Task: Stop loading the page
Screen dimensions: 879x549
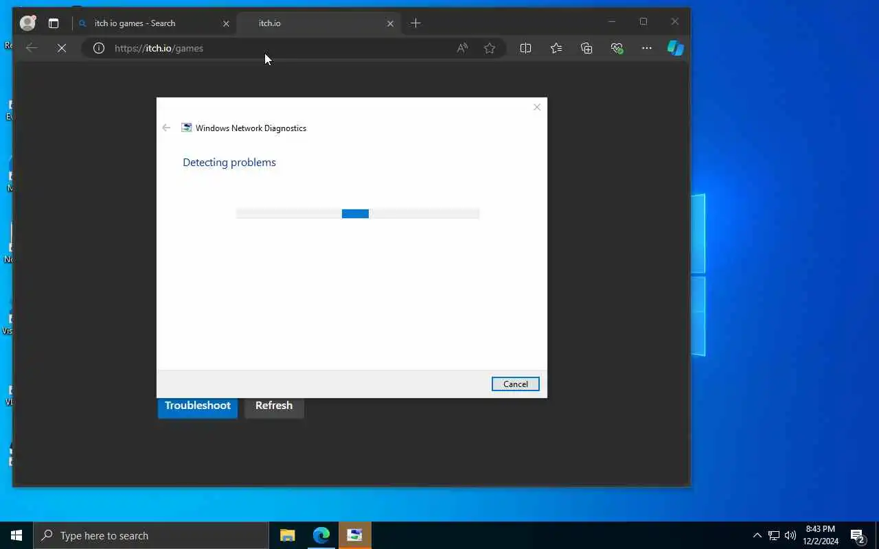Action: coord(61,48)
